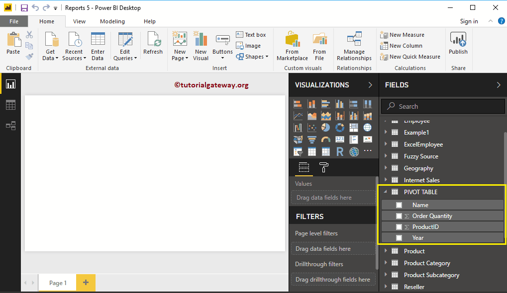Image resolution: width=507 pixels, height=293 pixels.
Task: Click the Save icon in title bar
Action: click(24, 8)
